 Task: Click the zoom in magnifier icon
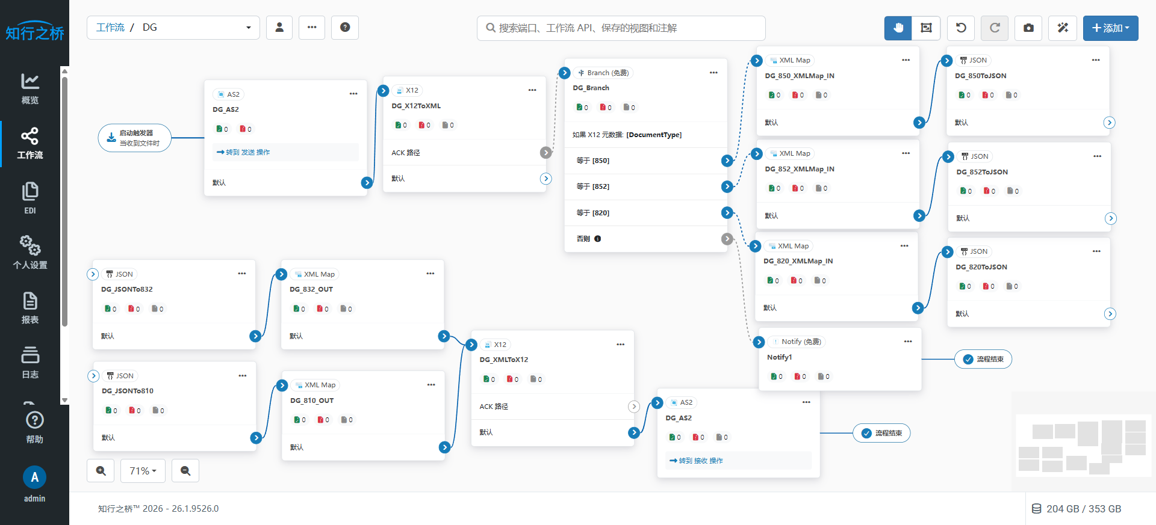tap(101, 471)
